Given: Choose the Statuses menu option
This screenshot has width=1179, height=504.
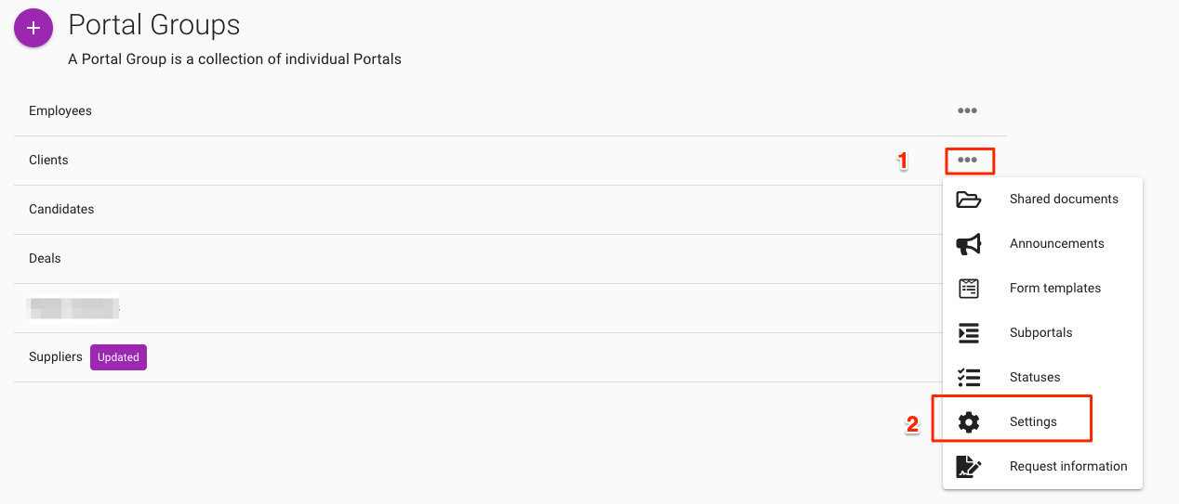Looking at the screenshot, I should (1035, 378).
